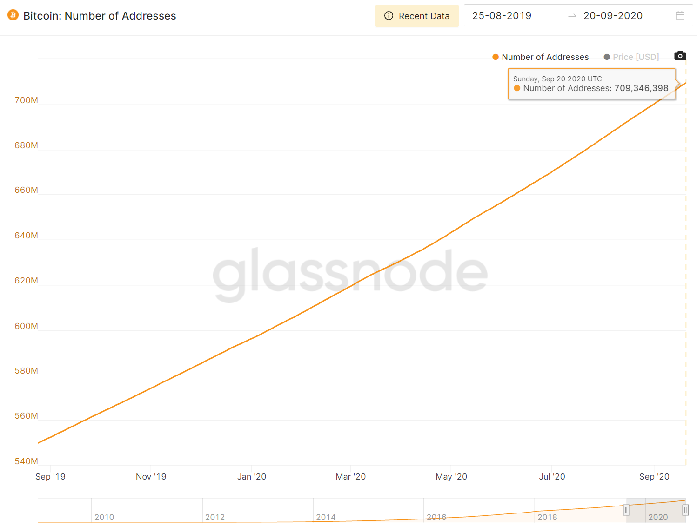This screenshot has height=526, width=697.
Task: Click the gray Price legend dot
Action: [x=607, y=57]
